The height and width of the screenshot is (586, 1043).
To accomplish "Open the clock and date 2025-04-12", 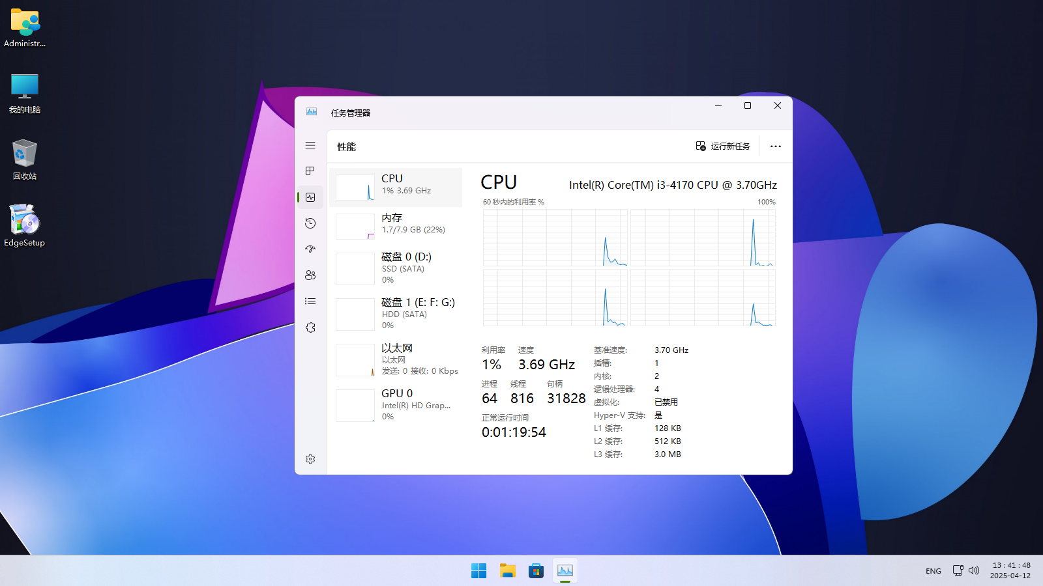I will [x=1010, y=570].
